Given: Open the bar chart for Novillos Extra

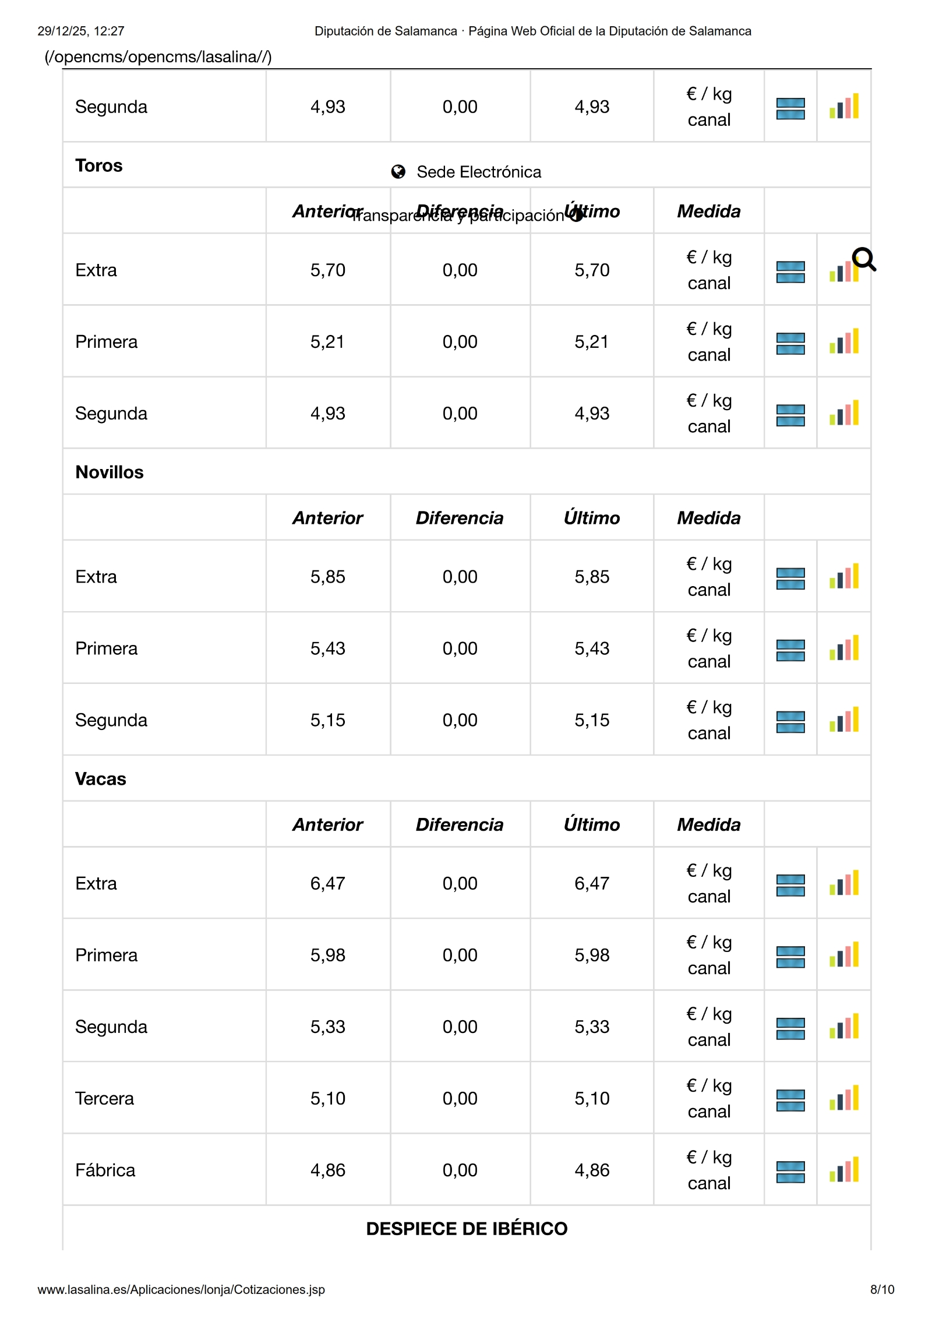Looking at the screenshot, I should pyautogui.click(x=844, y=576).
